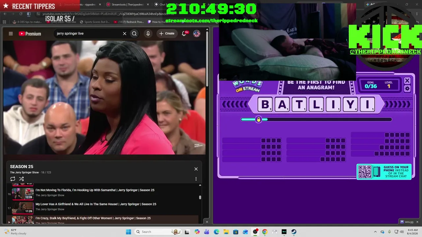
Task: Click the Create button on YouTube
Action: [167, 34]
